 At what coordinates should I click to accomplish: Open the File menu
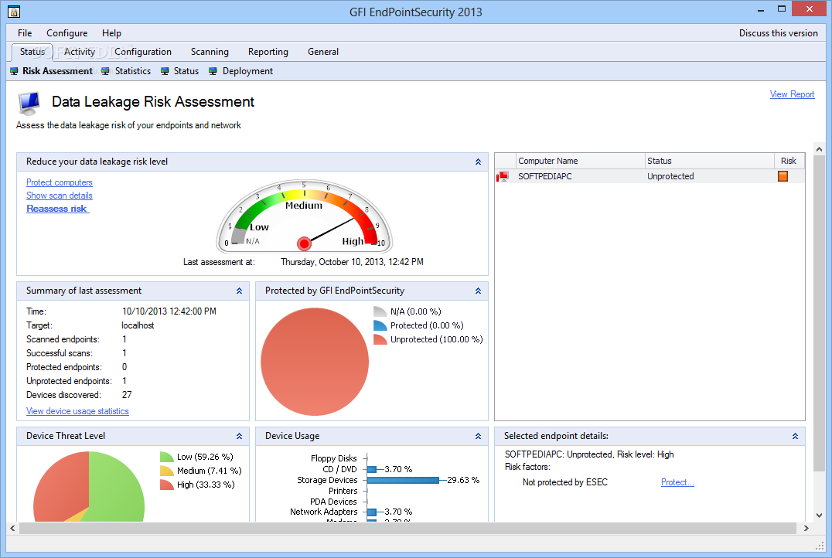(25, 33)
